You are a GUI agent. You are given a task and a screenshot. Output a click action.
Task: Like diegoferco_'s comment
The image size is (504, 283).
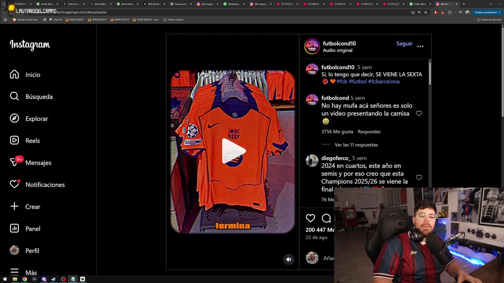pos(419,177)
